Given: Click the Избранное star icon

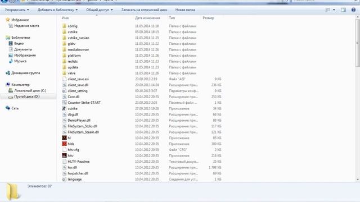Looking at the screenshot, I should [x=8, y=20].
